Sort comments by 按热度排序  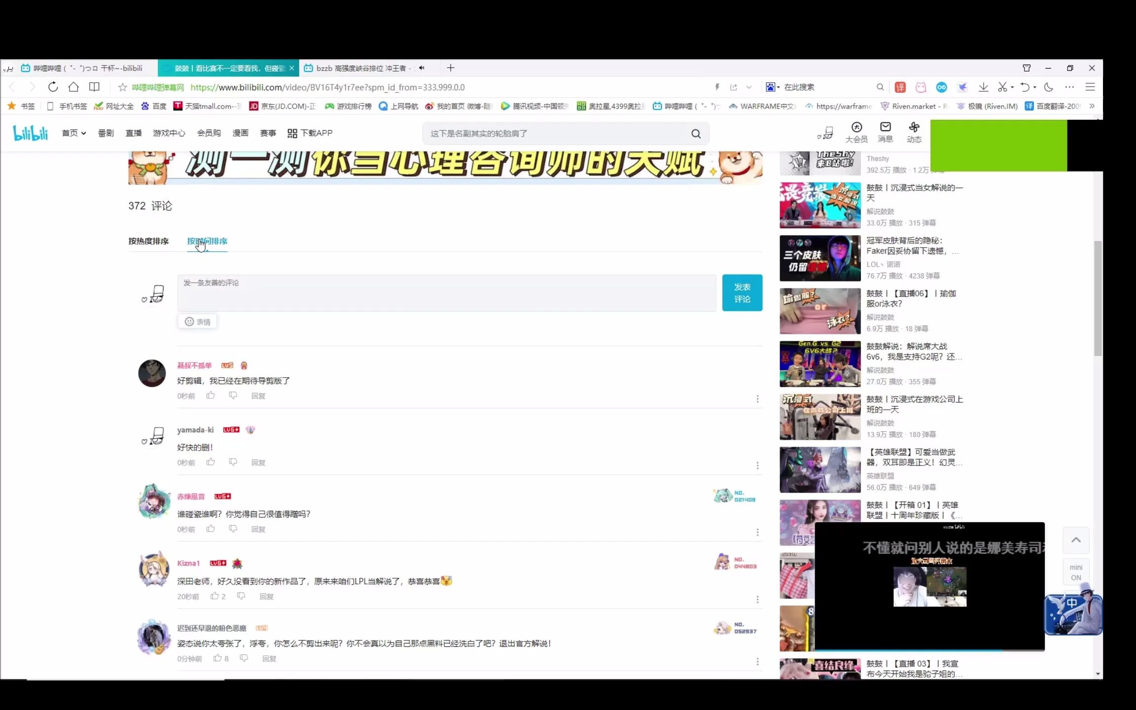click(x=148, y=241)
